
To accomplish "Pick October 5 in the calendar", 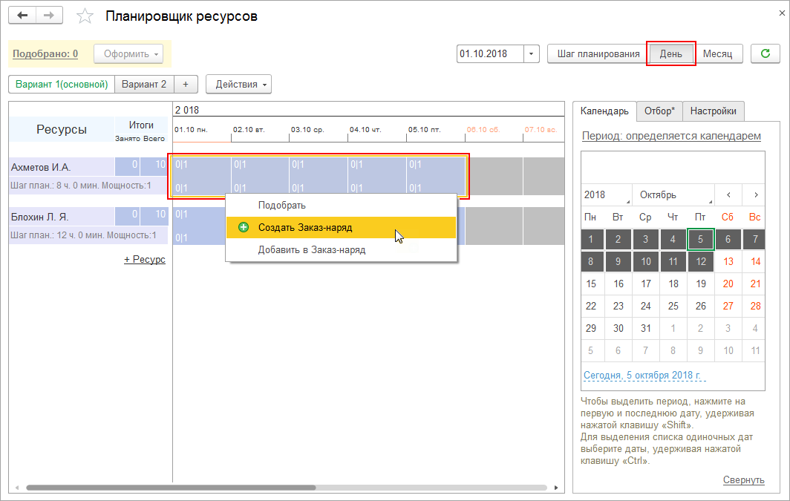I will pos(700,239).
